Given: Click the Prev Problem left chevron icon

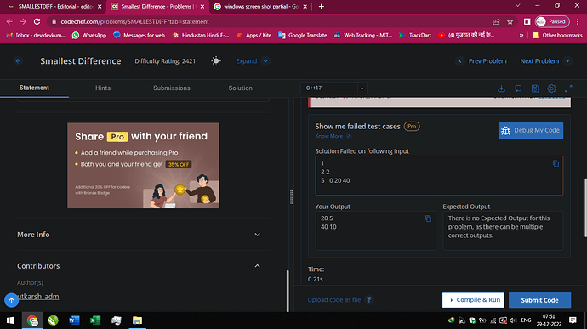Looking at the screenshot, I should [x=460, y=61].
